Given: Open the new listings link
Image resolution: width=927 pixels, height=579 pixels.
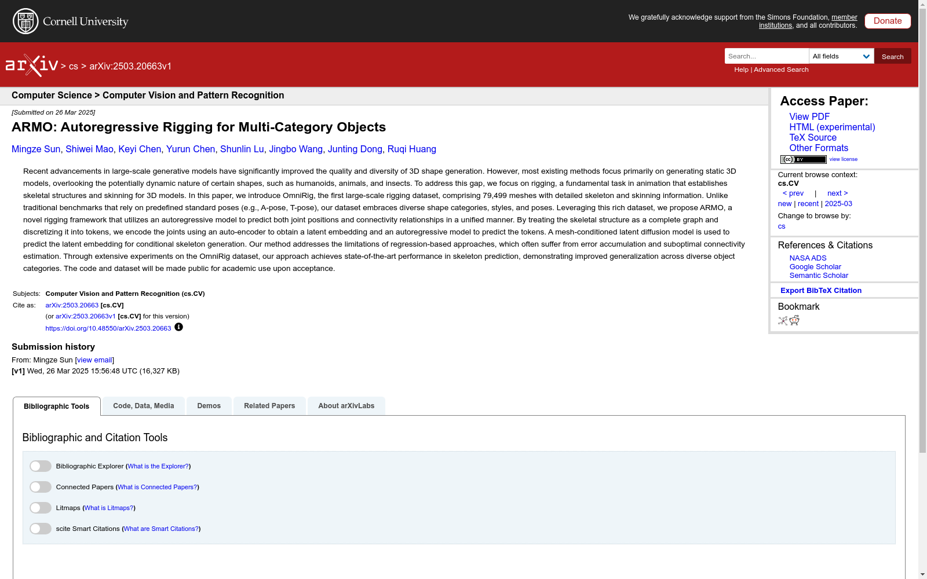Looking at the screenshot, I should 784,204.
